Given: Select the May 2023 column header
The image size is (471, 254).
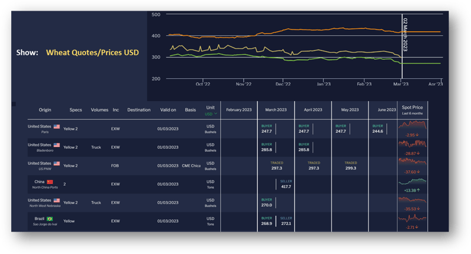Looking at the screenshot, I should (x=350, y=110).
